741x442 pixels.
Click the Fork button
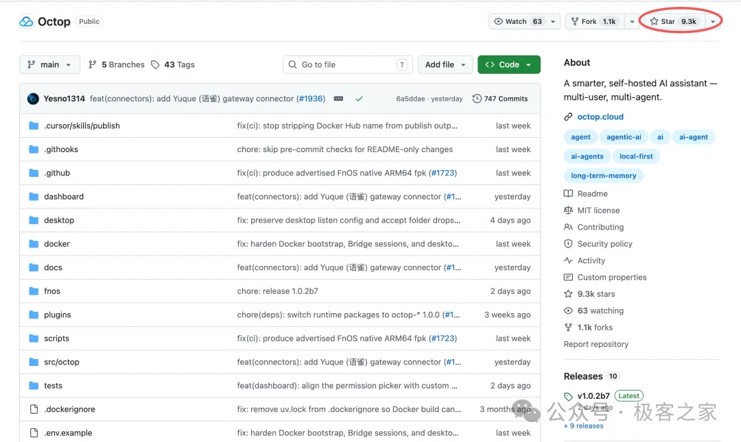pyautogui.click(x=595, y=22)
